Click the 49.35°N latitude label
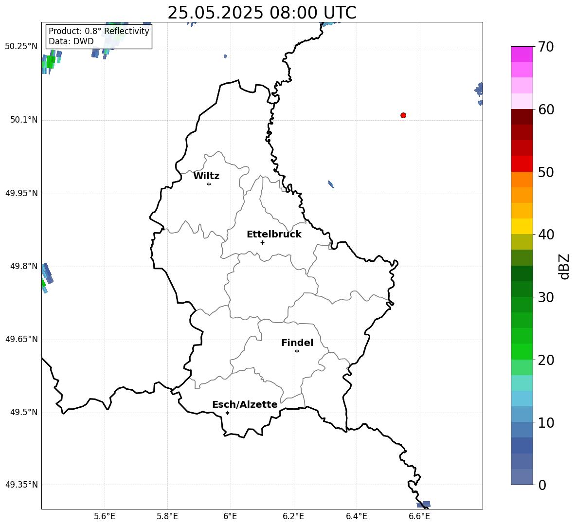576x526 pixels. [21, 485]
